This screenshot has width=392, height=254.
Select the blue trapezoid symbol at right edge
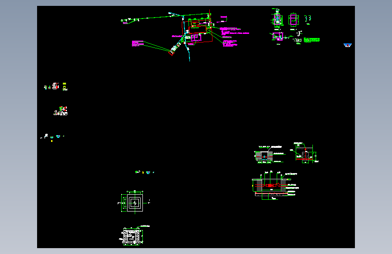point(348,45)
